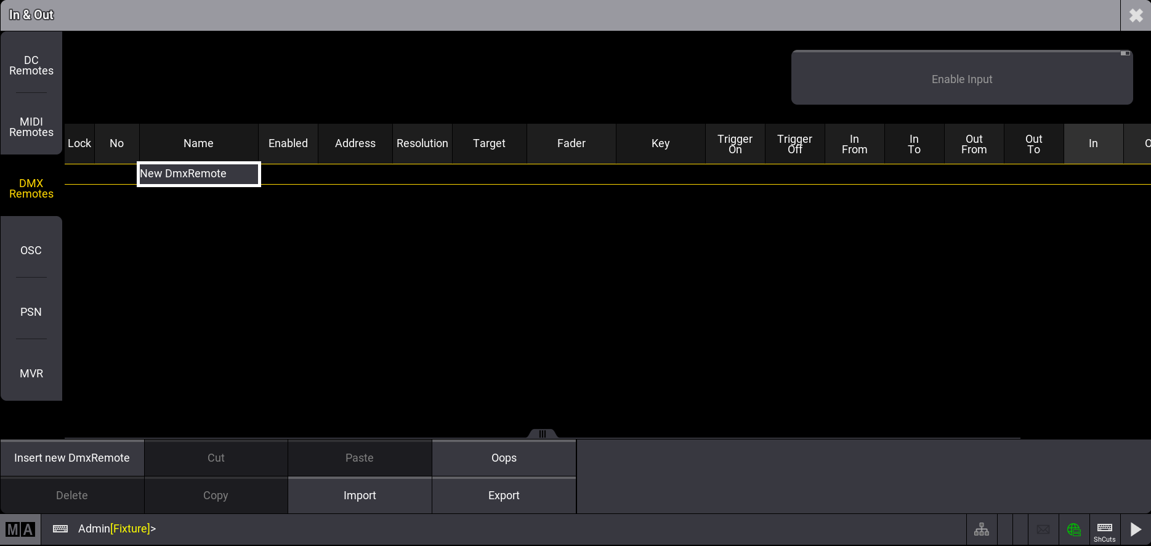The image size is (1151, 546).
Task: Switch to the DC Remotes tab
Action: [31, 65]
